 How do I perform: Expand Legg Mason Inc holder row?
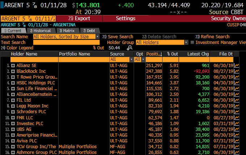pos(13,106)
